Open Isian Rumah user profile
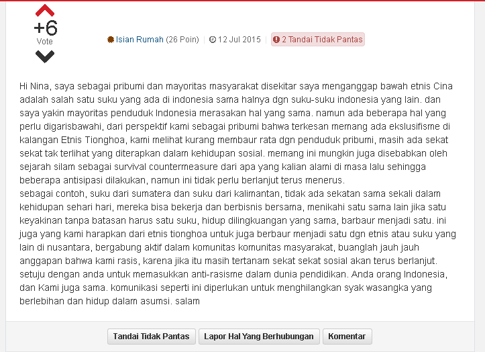 (x=140, y=40)
